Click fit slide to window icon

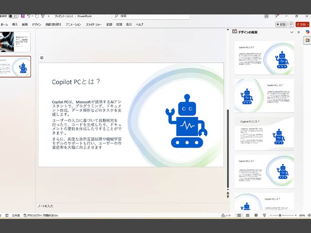coord(309,216)
